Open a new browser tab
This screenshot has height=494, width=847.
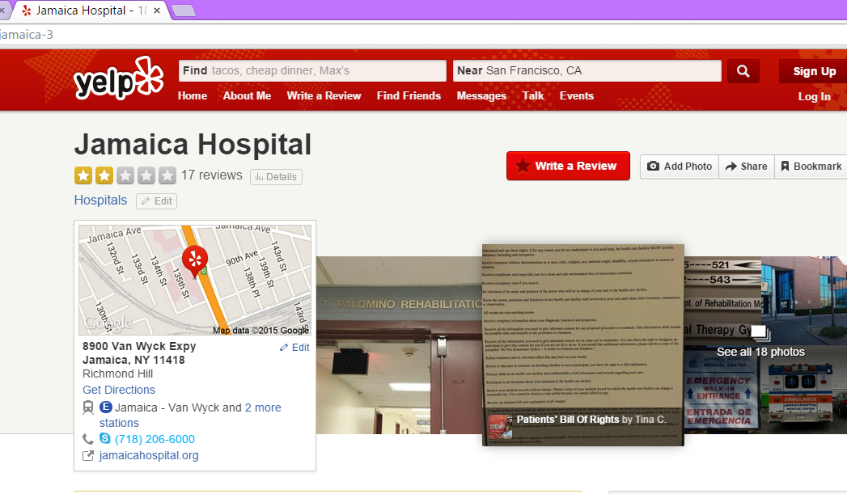(x=184, y=11)
